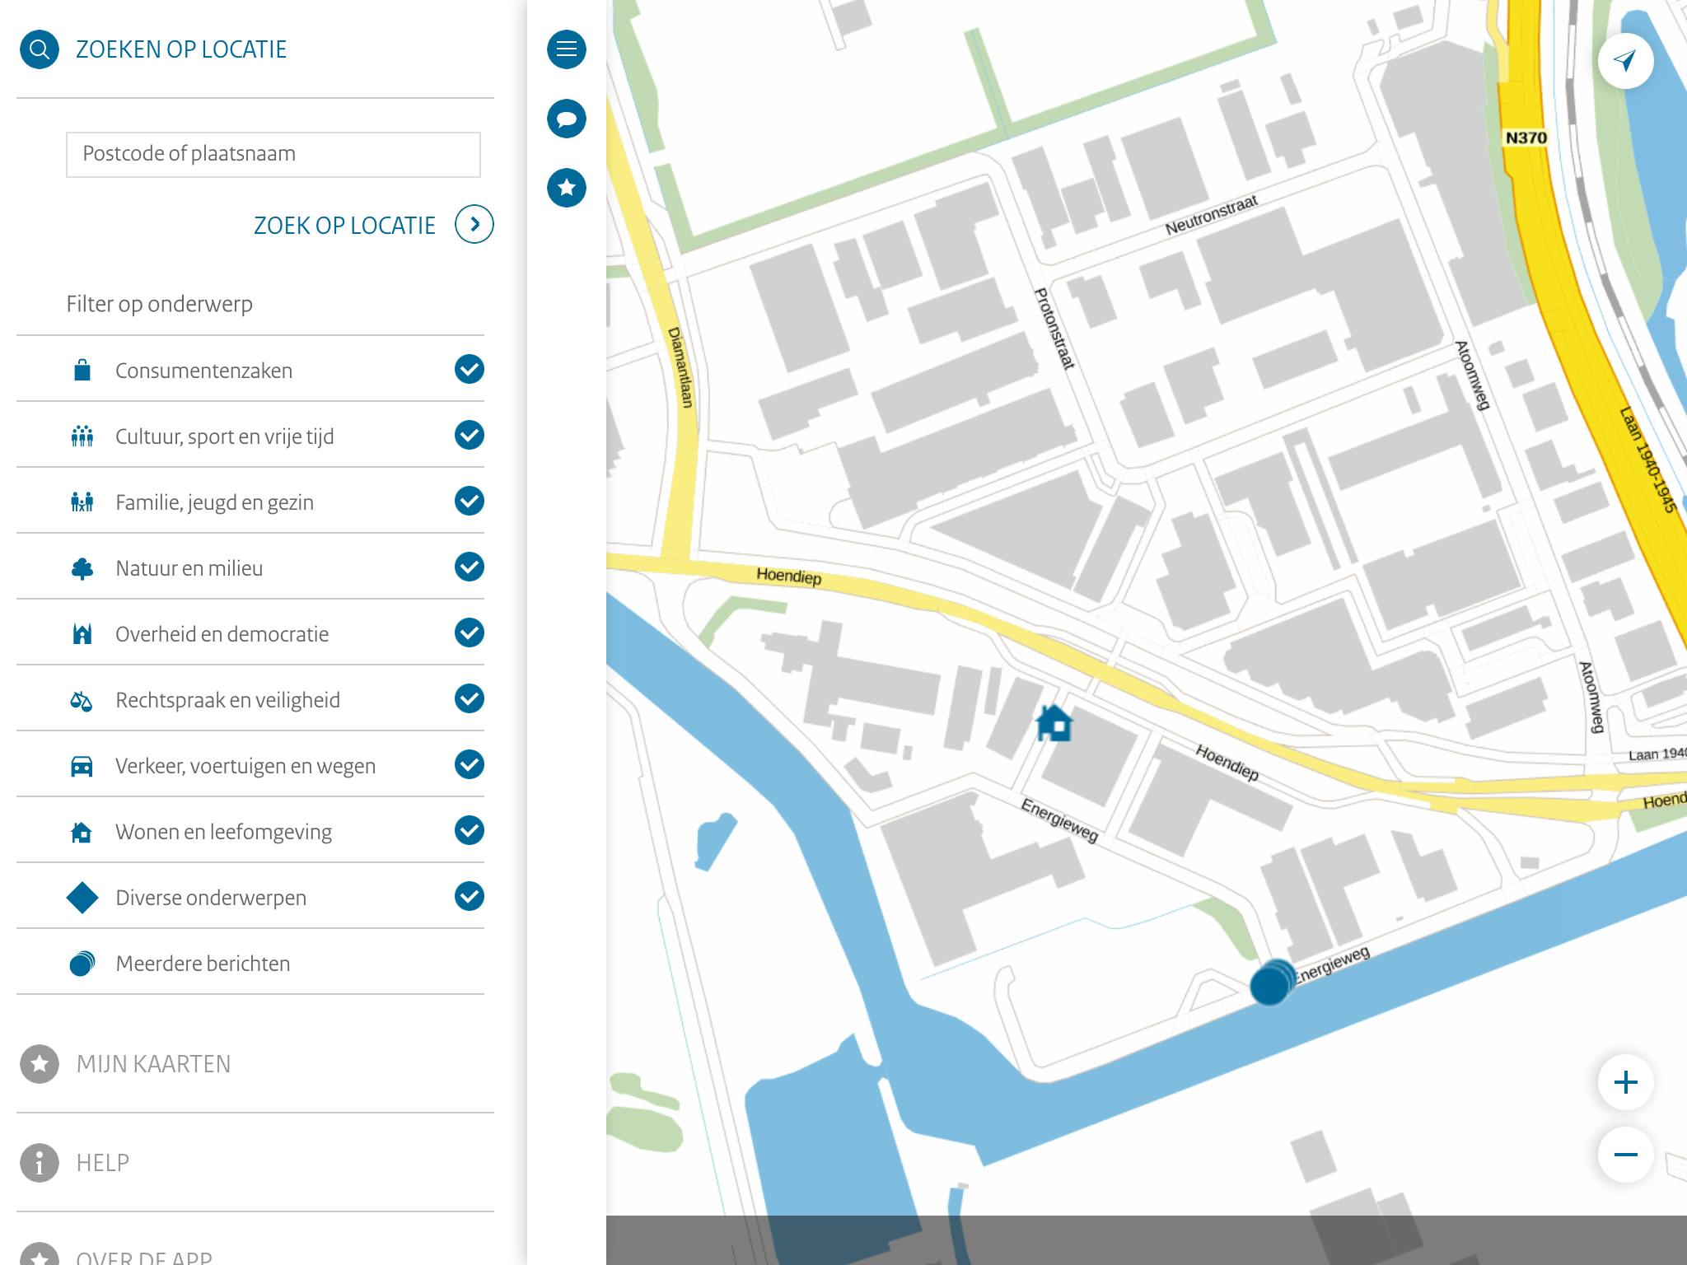Screen dimensions: 1687x1265
Task: Toggle the Verkeer, voertuigen en wegen filter
Action: coord(468,764)
